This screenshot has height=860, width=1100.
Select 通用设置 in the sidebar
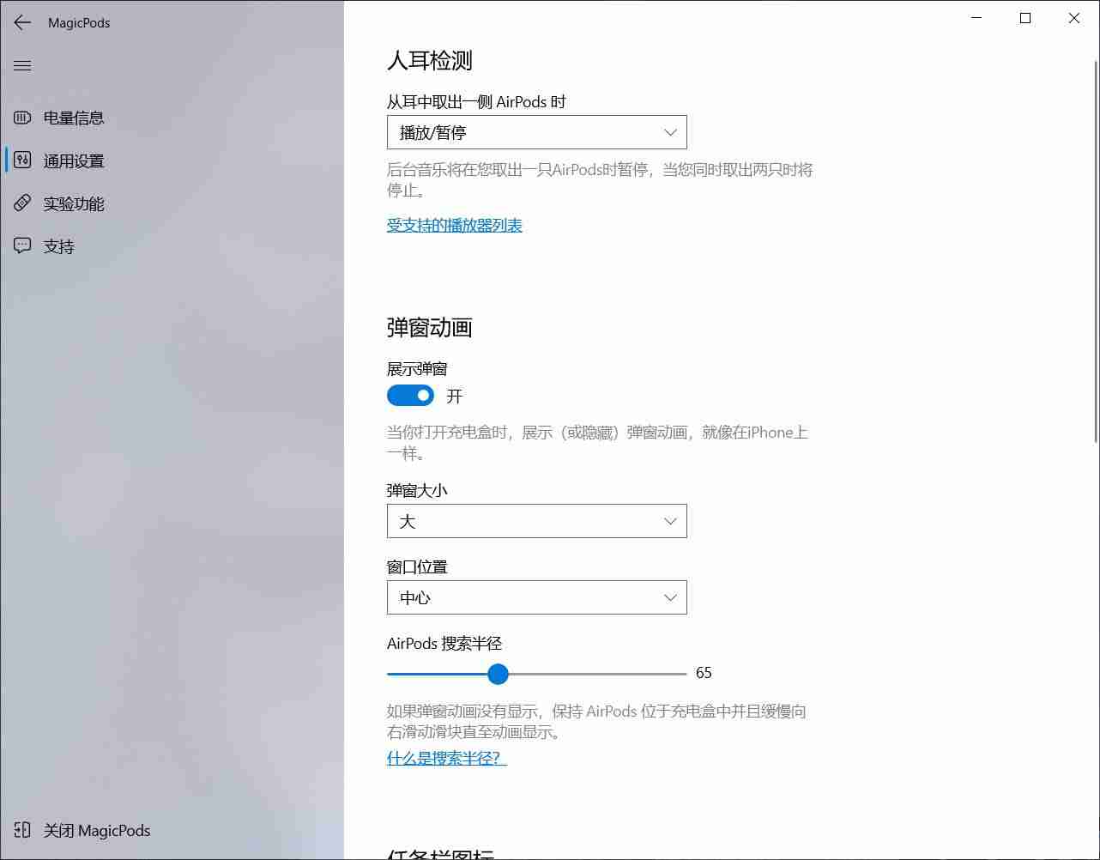pos(172,160)
